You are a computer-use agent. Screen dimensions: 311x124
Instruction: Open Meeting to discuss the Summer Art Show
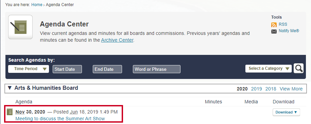pyautogui.click(x=60, y=119)
